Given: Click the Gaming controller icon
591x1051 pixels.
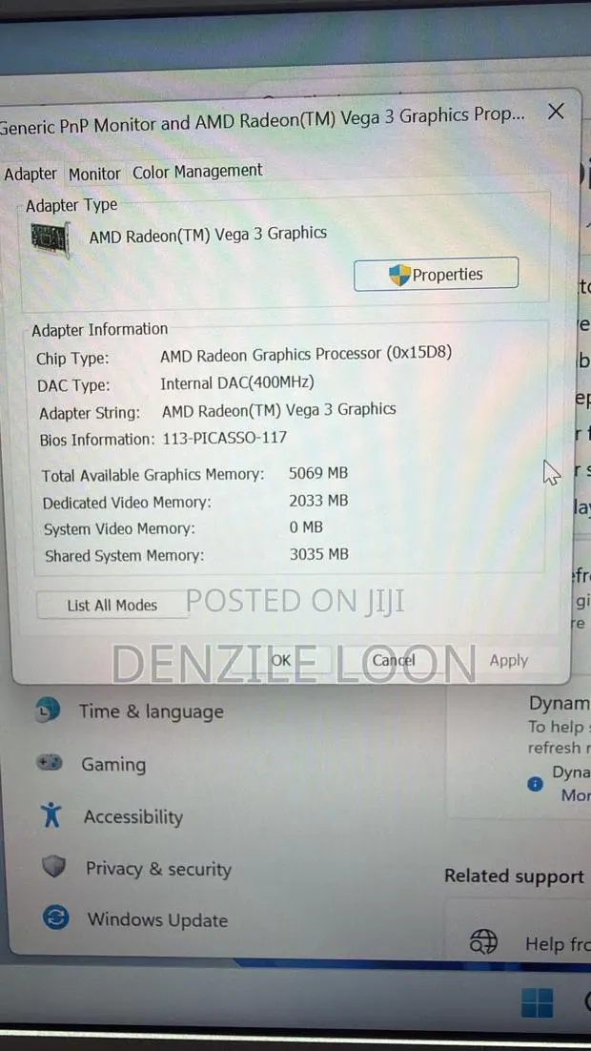Looking at the screenshot, I should pyautogui.click(x=49, y=763).
